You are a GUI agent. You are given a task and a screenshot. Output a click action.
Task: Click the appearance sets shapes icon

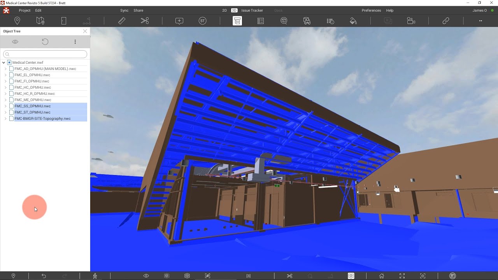pyautogui.click(x=307, y=21)
